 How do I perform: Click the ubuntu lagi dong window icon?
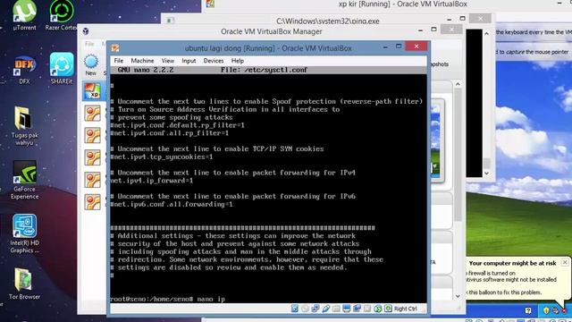click(x=115, y=48)
